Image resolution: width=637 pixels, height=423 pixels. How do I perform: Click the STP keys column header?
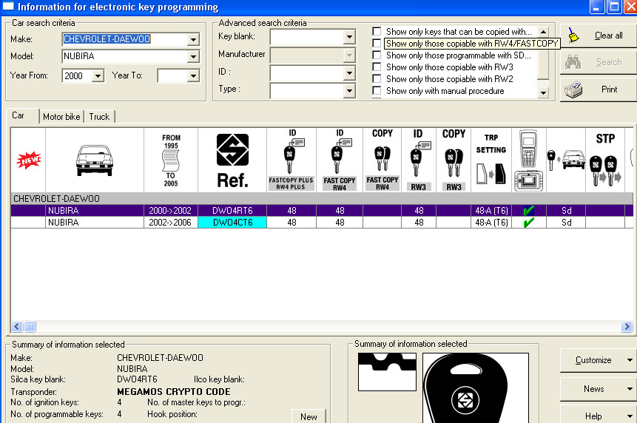[605, 160]
